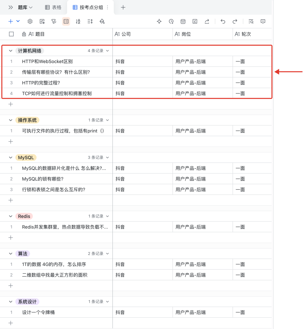Collapse the MySQL group
The width and height of the screenshot is (307, 329).
click(x=11, y=158)
